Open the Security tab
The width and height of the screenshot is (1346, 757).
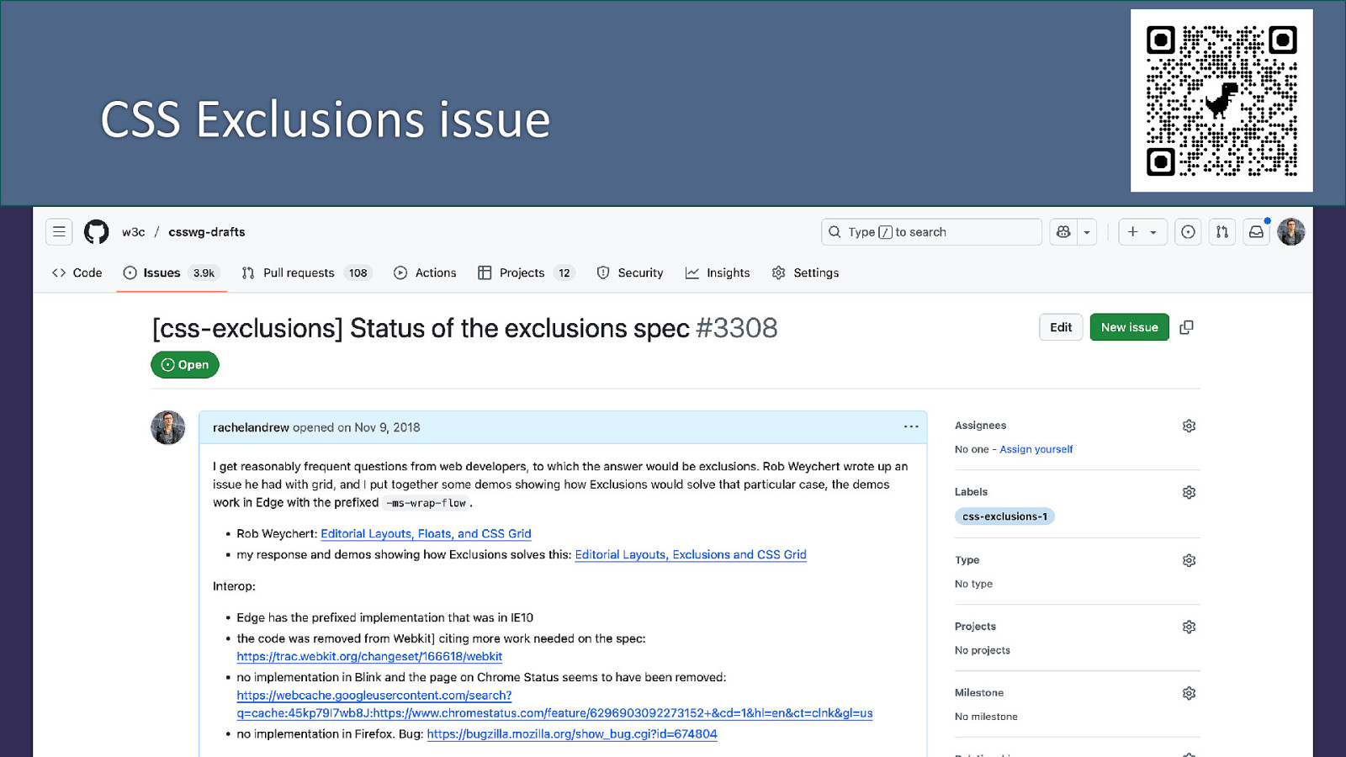click(x=630, y=273)
